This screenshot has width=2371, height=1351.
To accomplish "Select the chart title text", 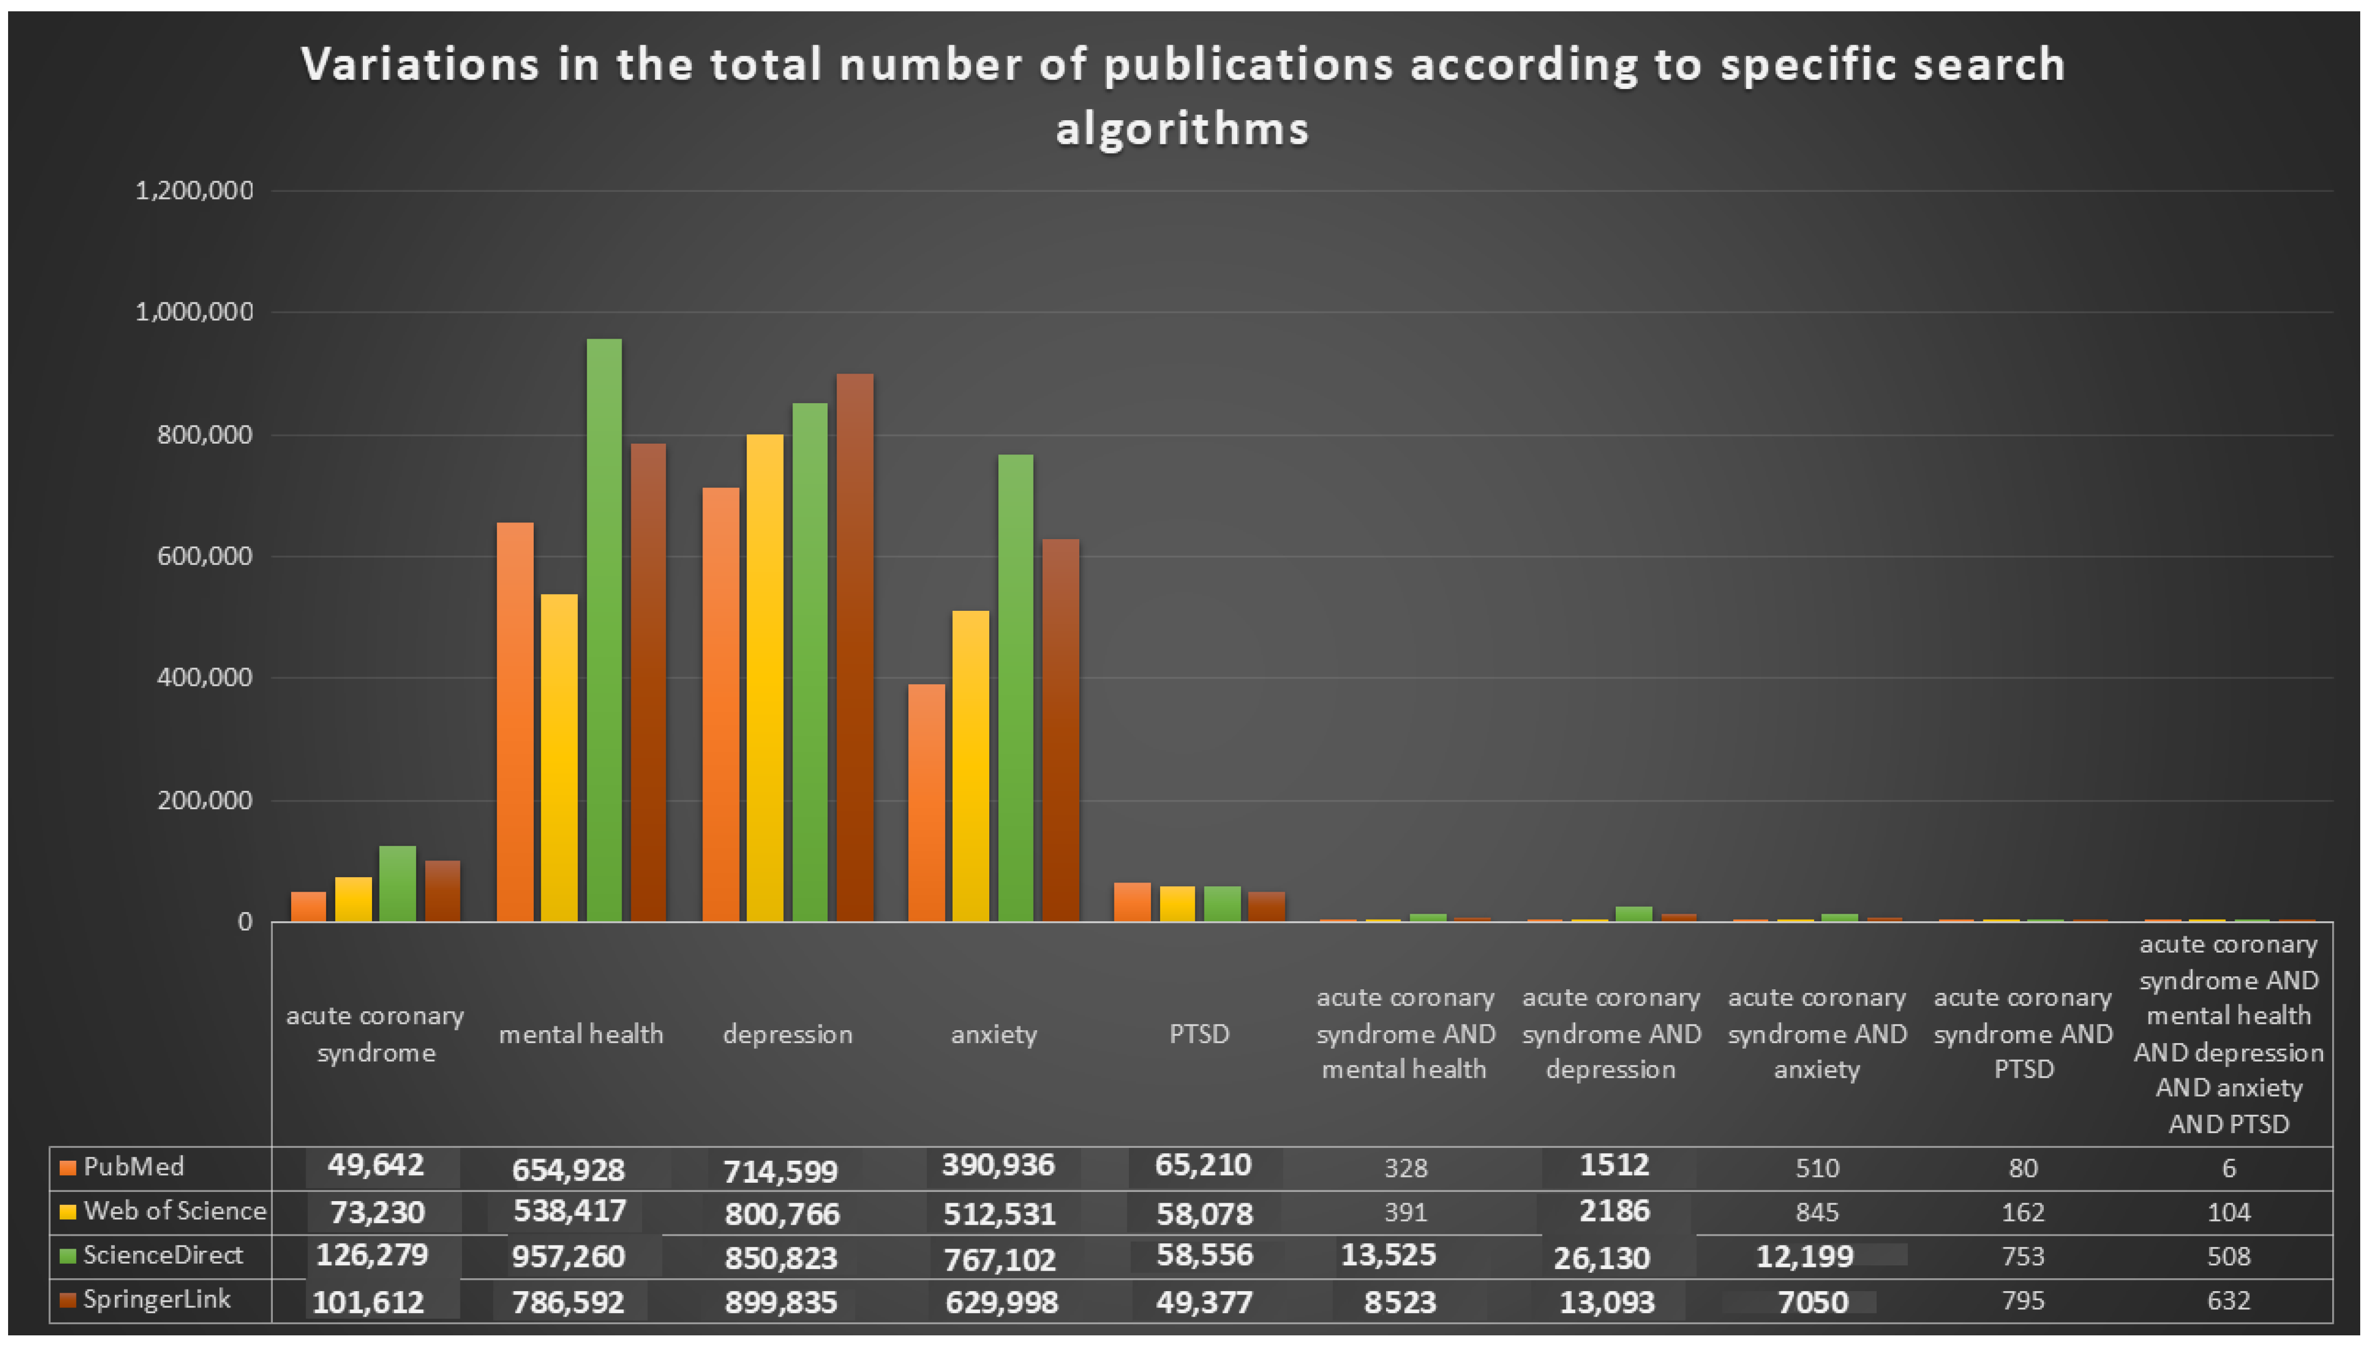I will tap(1183, 95).
